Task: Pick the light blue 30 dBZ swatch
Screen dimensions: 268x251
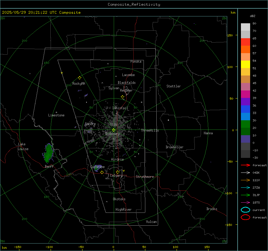Action: pyautogui.click(x=245, y=116)
